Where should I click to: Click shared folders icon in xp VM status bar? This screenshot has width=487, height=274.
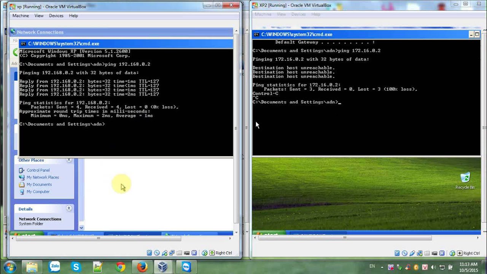(x=179, y=253)
